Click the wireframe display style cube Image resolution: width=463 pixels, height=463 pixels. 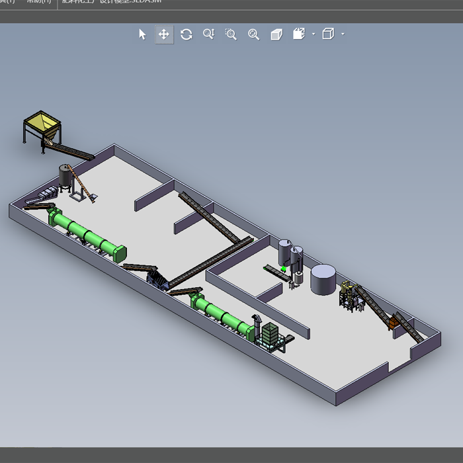[x=328, y=34]
